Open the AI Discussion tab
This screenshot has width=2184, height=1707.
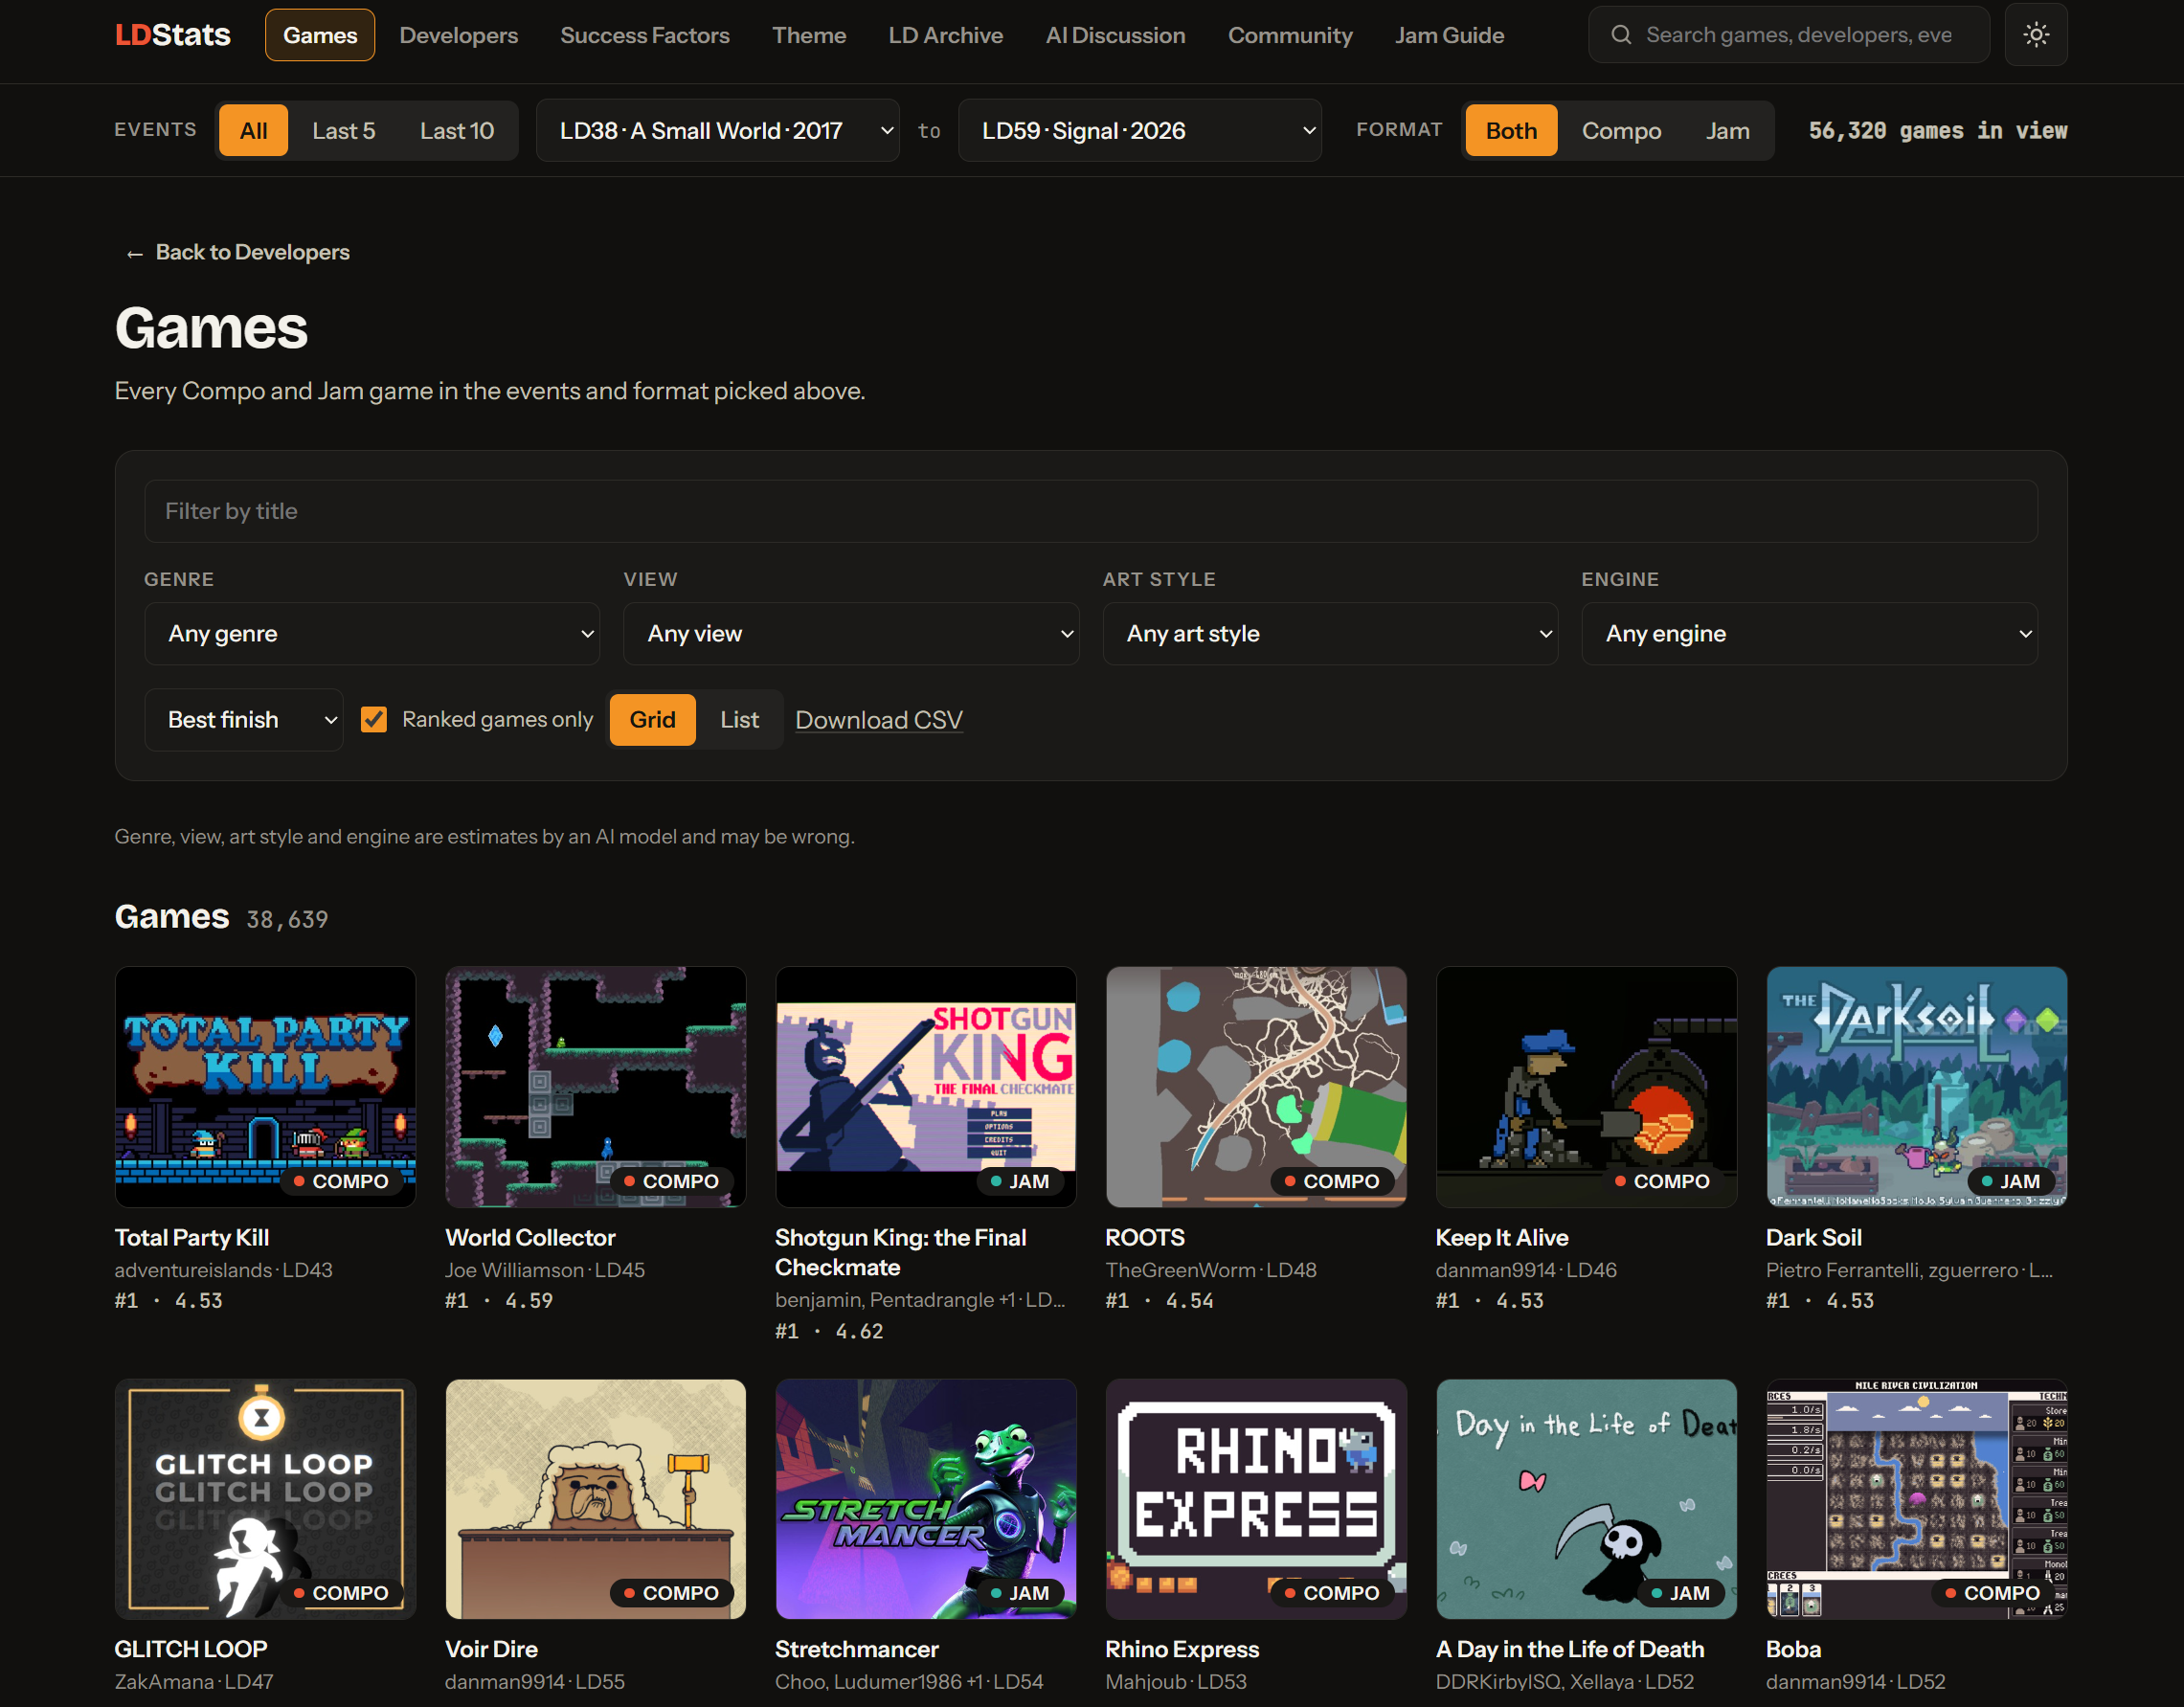pyautogui.click(x=1116, y=35)
